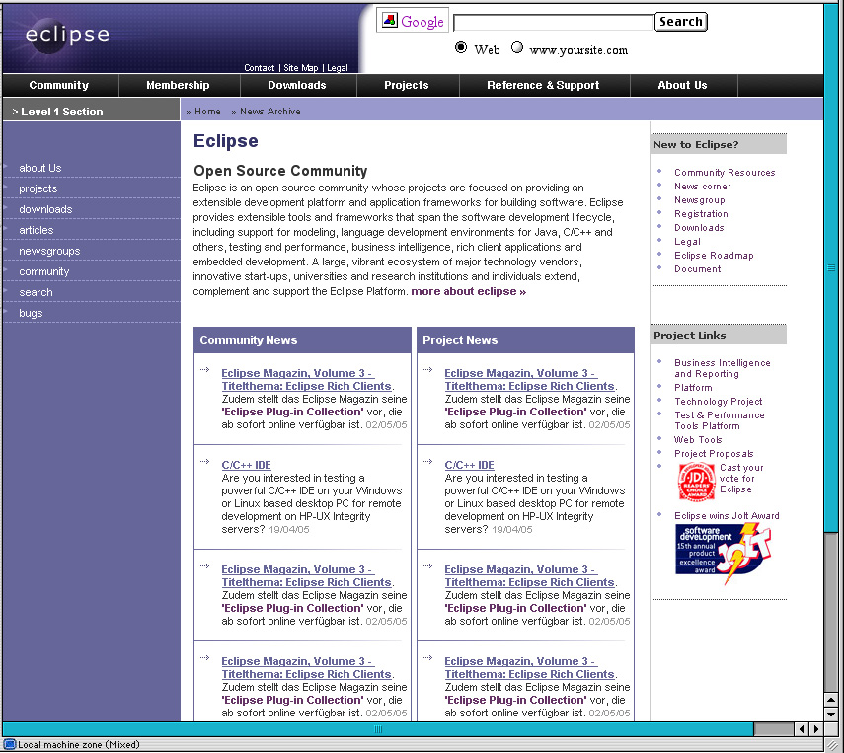Select the www.yoursite.com radio button
Image resolution: width=844 pixels, height=753 pixels.
pyautogui.click(x=516, y=47)
